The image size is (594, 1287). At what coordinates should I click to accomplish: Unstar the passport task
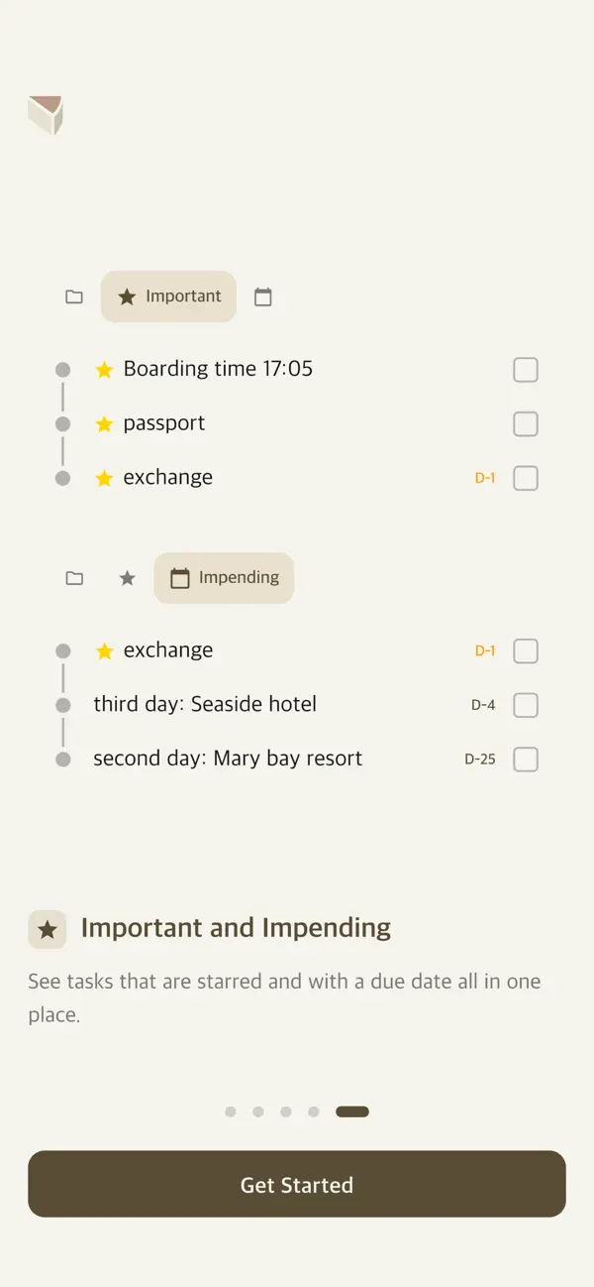coord(105,423)
